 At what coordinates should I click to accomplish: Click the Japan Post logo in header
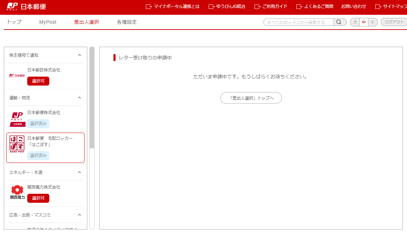point(26,7)
